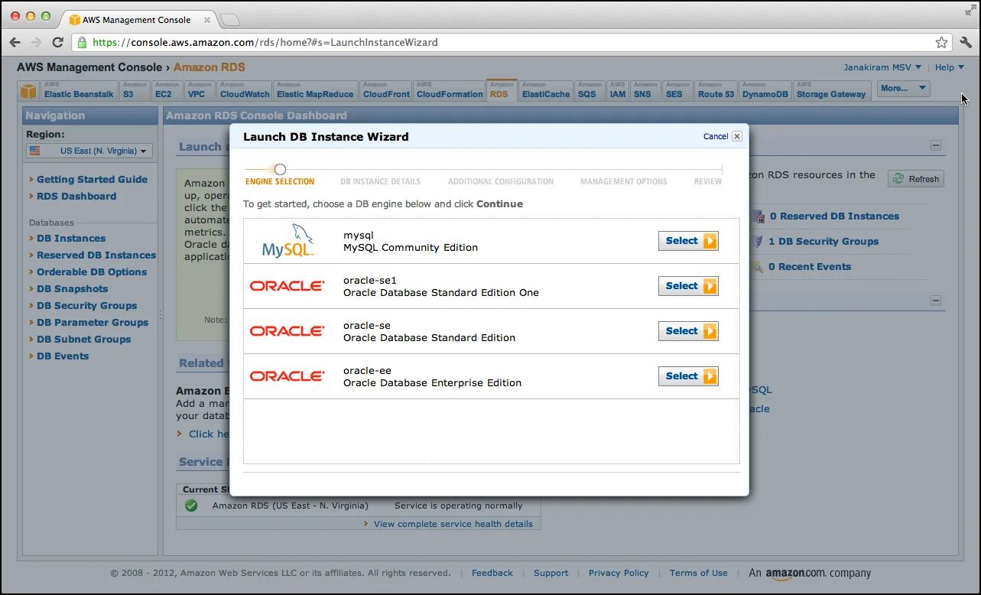Click Oracle logo for oracle-se
This screenshot has height=595, width=981.
(x=287, y=330)
